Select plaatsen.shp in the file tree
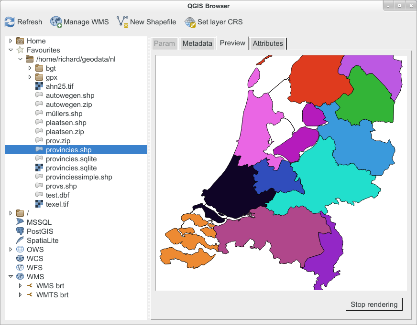The height and width of the screenshot is (325, 417). tap(66, 123)
